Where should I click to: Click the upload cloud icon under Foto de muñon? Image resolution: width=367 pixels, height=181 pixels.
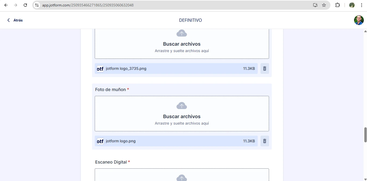(x=182, y=106)
